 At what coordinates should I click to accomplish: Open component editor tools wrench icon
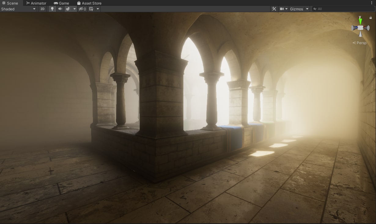click(x=274, y=9)
